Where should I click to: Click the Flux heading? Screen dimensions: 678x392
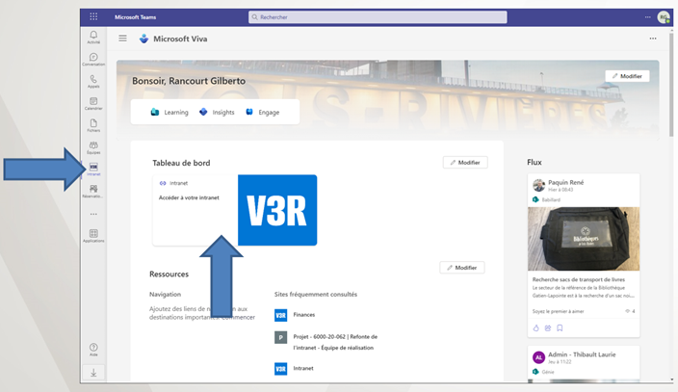(535, 162)
